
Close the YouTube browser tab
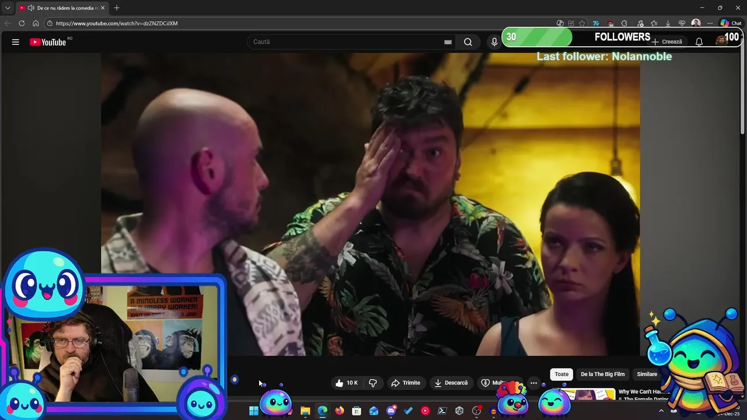click(103, 8)
